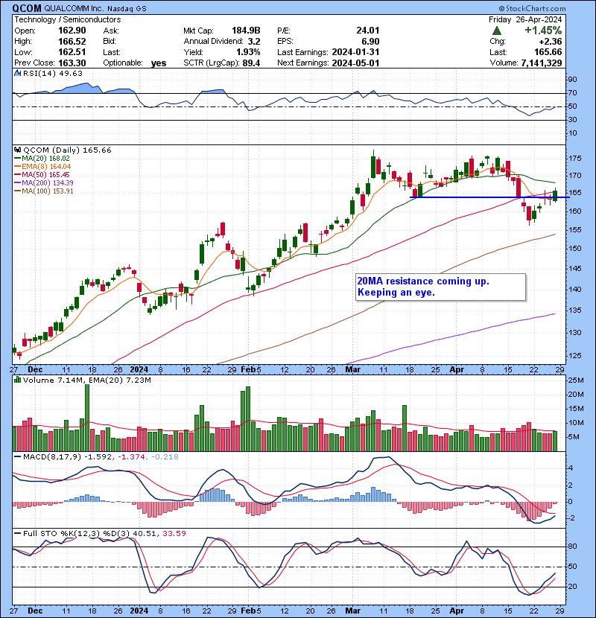Select the QCOM ticker symbol in the title

click(x=27, y=8)
